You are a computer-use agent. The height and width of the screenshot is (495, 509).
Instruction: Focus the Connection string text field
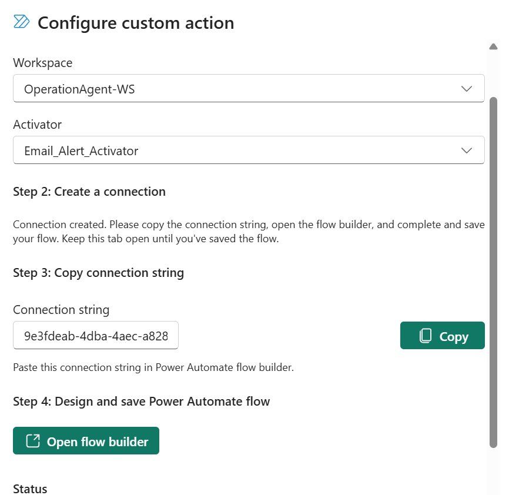(96, 336)
